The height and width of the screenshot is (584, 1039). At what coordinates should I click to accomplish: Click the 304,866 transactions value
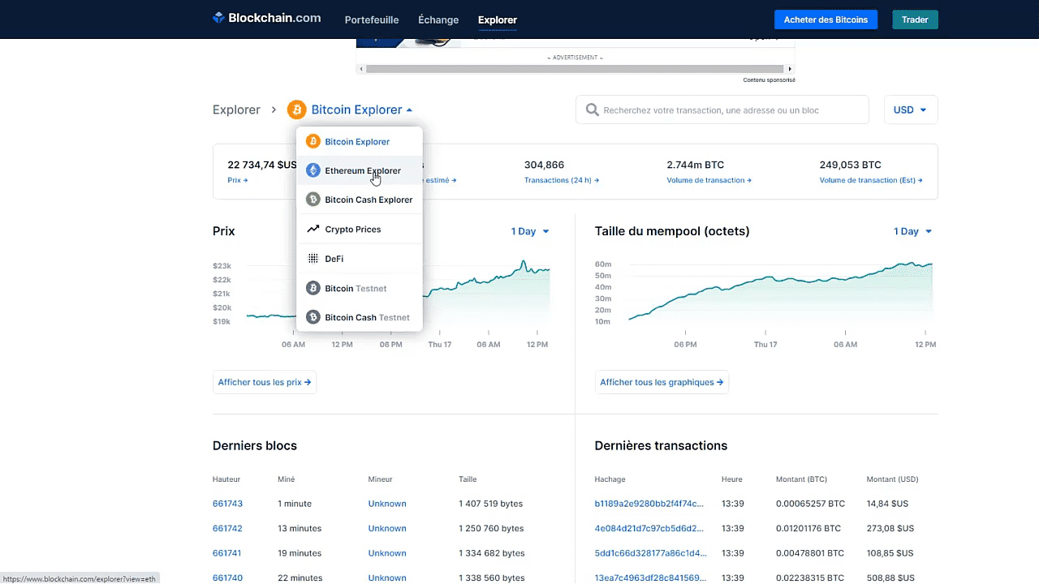pos(544,165)
